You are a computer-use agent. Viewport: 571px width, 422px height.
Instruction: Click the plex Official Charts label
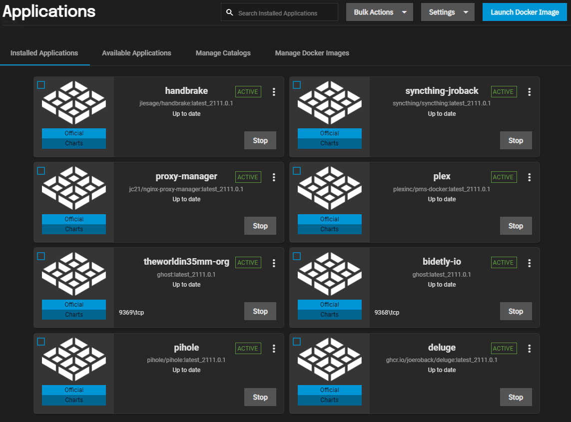pyautogui.click(x=330, y=224)
